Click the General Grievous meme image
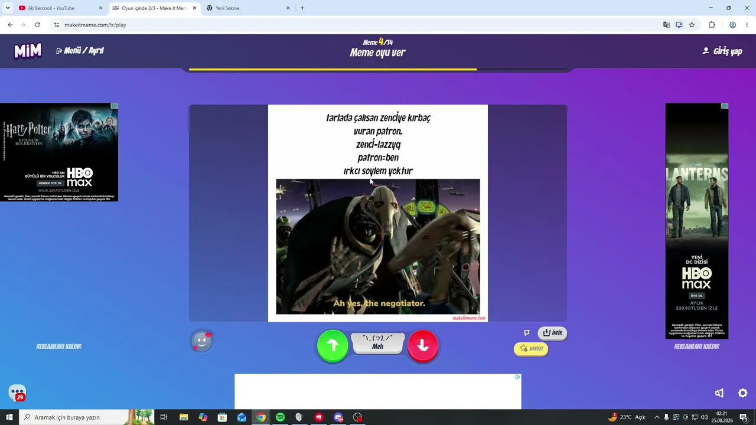Viewport: 756px width, 425px height. [378, 247]
